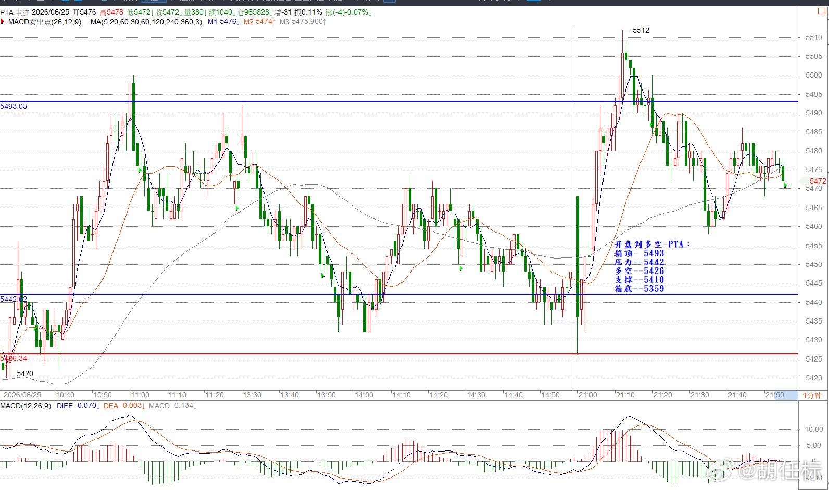Screen dimensions: 829x490
Task: Open the 1分钟 period selector
Action: coord(812,395)
